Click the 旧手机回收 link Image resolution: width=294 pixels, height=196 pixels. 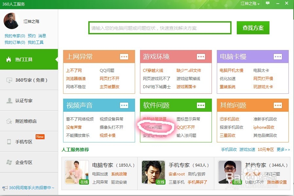click(x=230, y=119)
